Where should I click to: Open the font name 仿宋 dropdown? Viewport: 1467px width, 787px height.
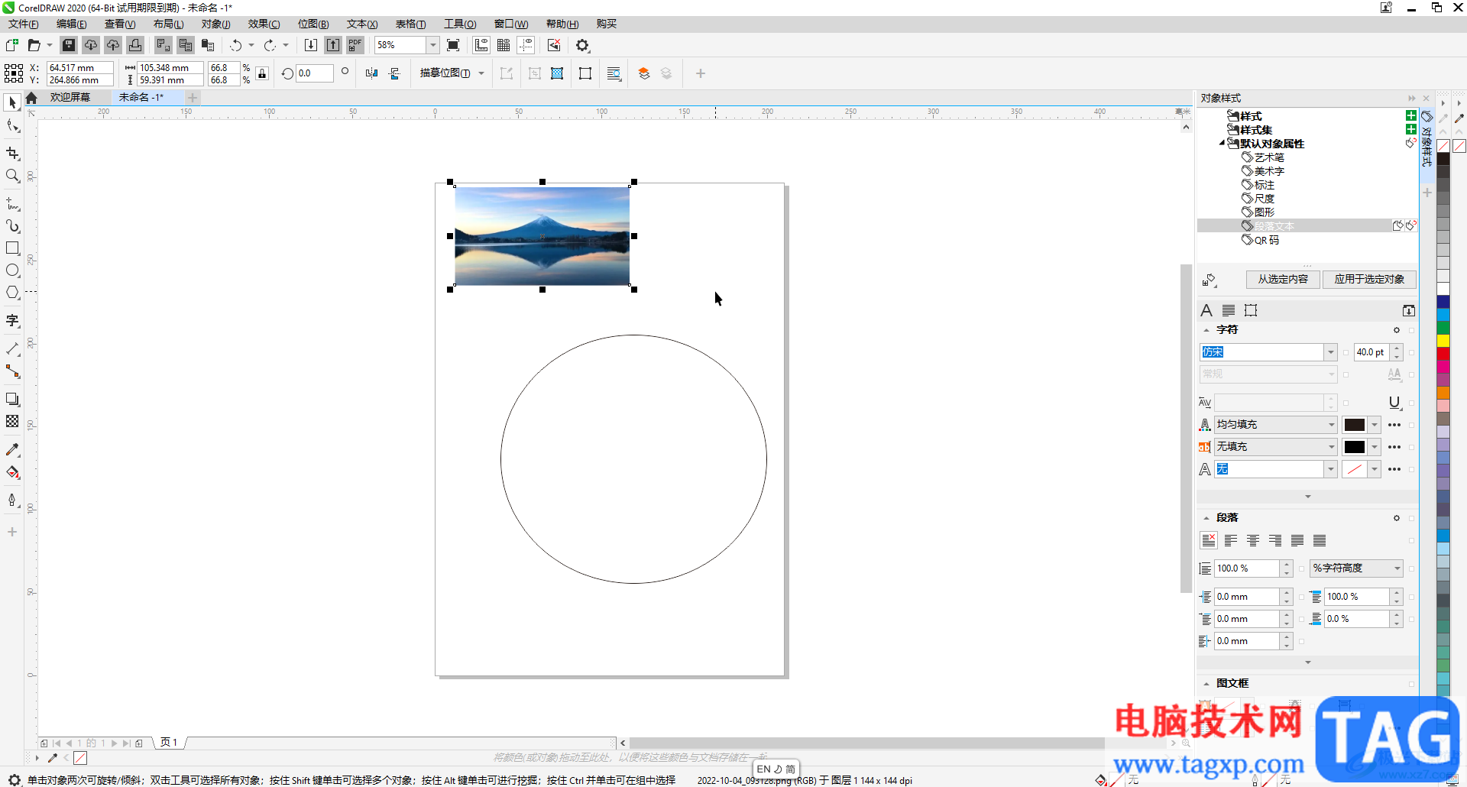point(1330,352)
